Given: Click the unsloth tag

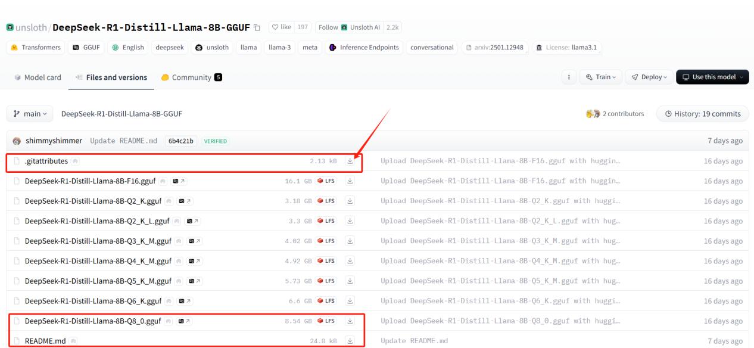Looking at the screenshot, I should pos(213,48).
